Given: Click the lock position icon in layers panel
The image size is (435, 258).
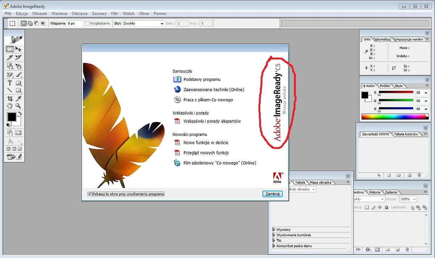Looking at the screenshot, I should tap(380, 207).
